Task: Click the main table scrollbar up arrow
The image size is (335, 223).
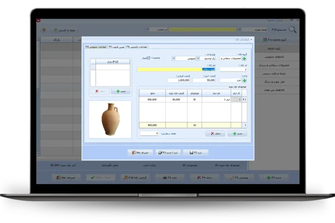Action: click(38, 39)
